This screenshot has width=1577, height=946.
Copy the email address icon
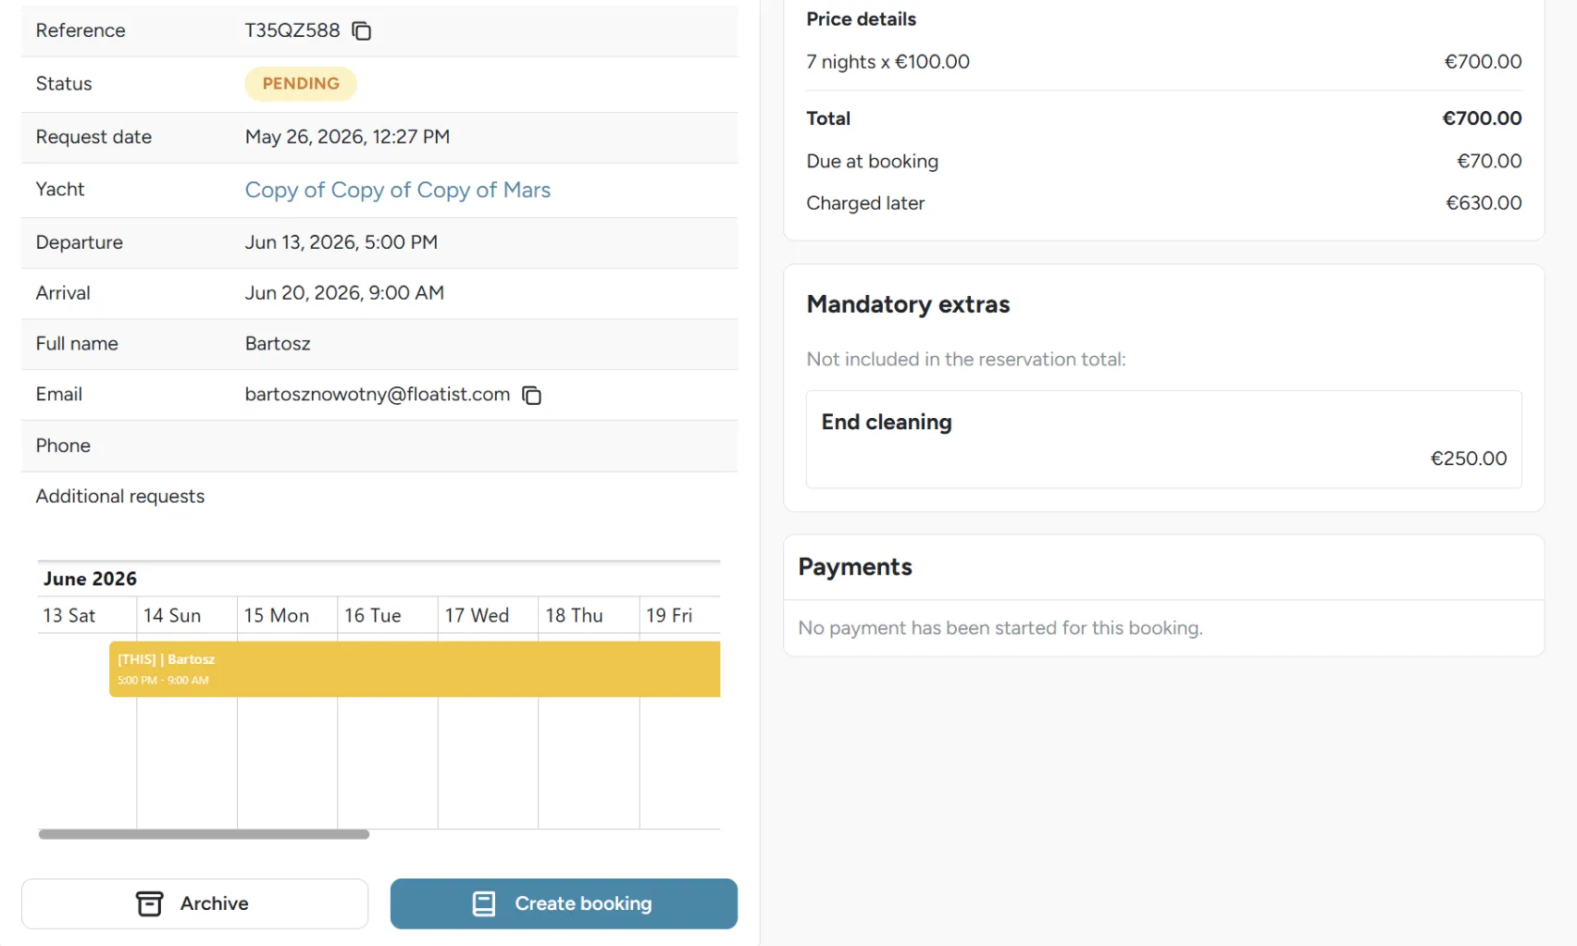click(532, 395)
